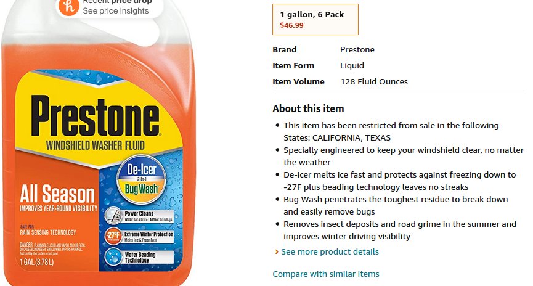The width and height of the screenshot is (533, 286).
Task: Click the restricted states bullet point text
Action: point(391,132)
